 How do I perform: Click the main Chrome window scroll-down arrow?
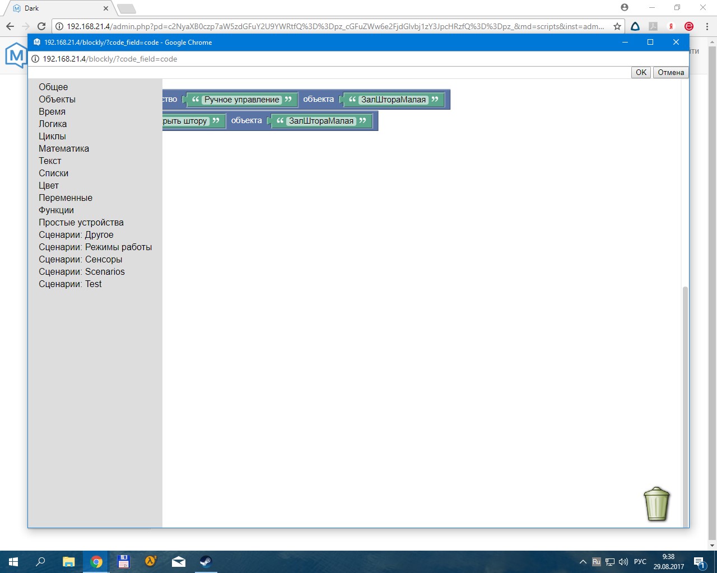point(712,546)
